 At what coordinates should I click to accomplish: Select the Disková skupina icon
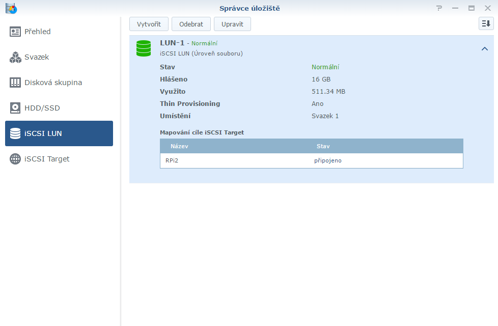[x=15, y=83]
